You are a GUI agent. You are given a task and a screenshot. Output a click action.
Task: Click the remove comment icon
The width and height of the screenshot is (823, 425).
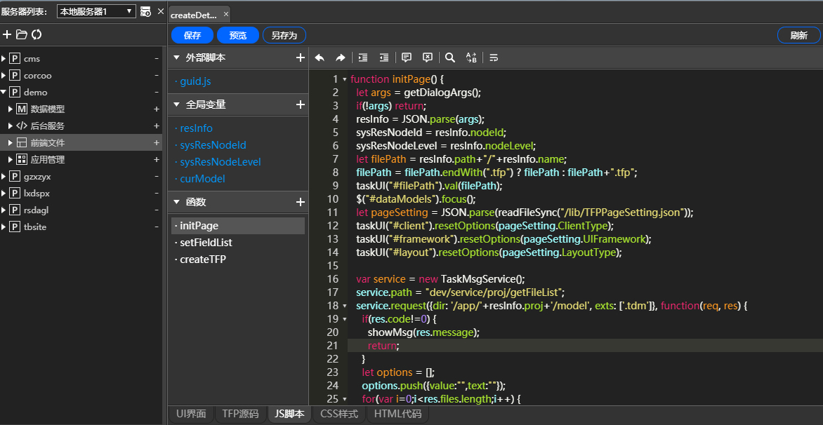[x=427, y=58]
